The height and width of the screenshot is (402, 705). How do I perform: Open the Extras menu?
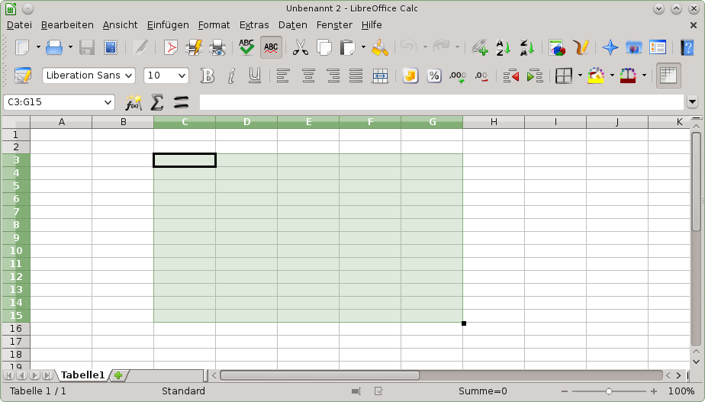coord(253,25)
